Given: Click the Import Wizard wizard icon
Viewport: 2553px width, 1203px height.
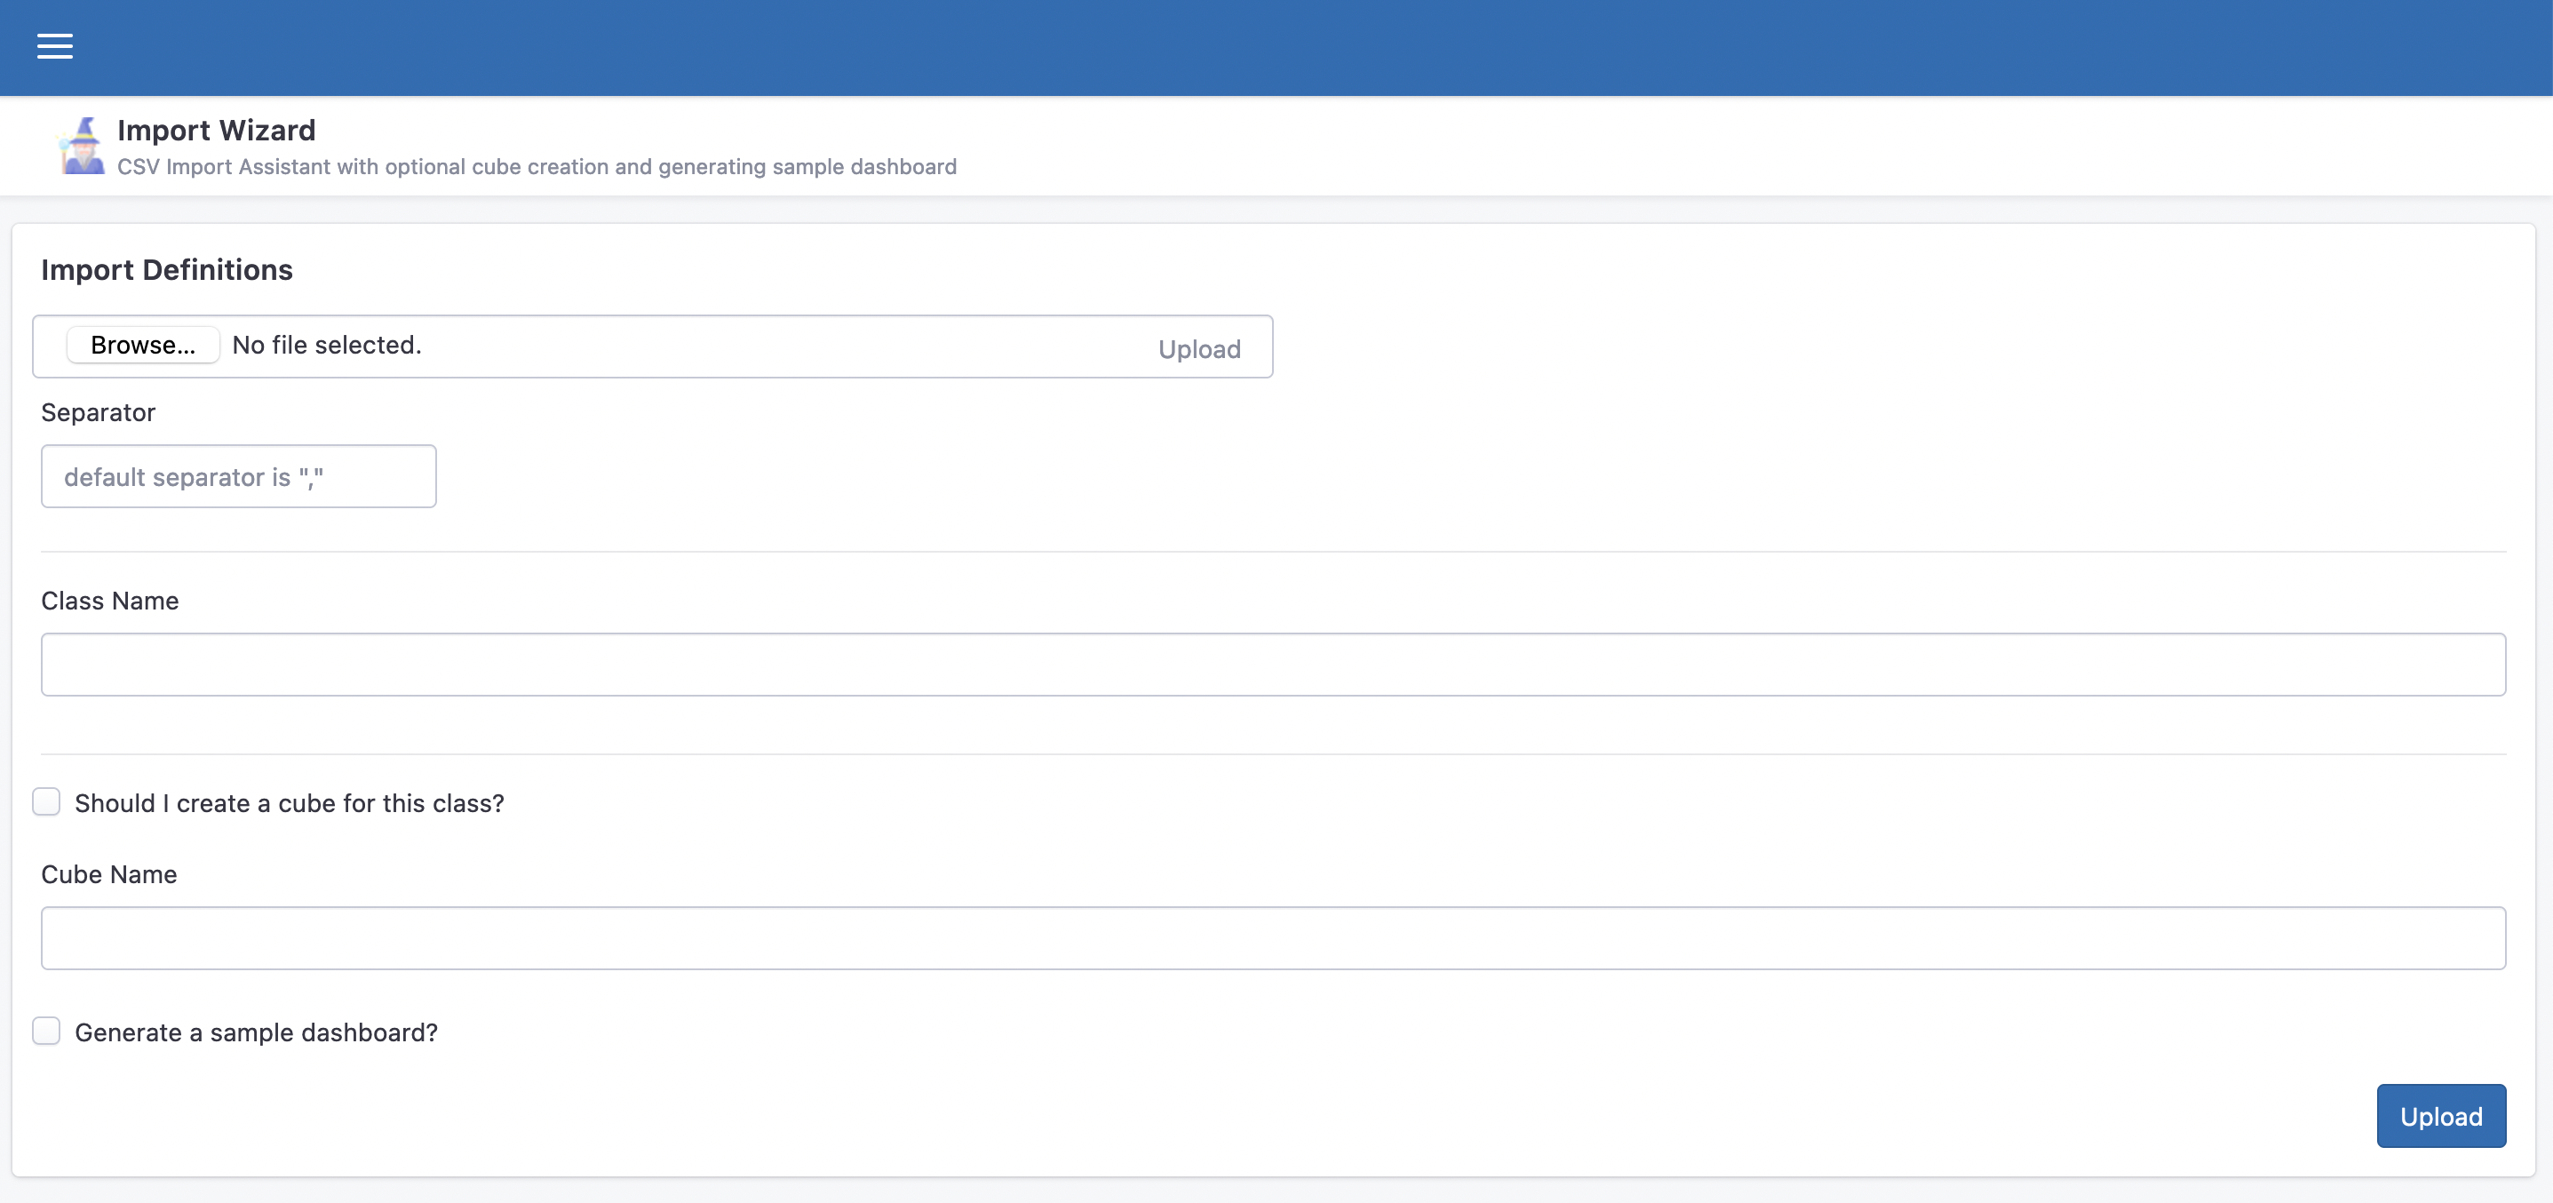Looking at the screenshot, I should click(83, 146).
